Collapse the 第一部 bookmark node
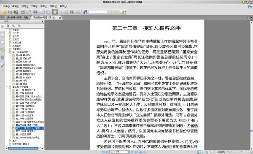The width and height of the screenshot is (253, 154). [7, 52]
